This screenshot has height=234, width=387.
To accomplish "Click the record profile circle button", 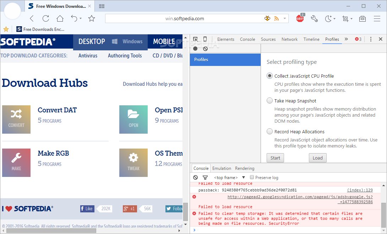I will tap(196, 49).
